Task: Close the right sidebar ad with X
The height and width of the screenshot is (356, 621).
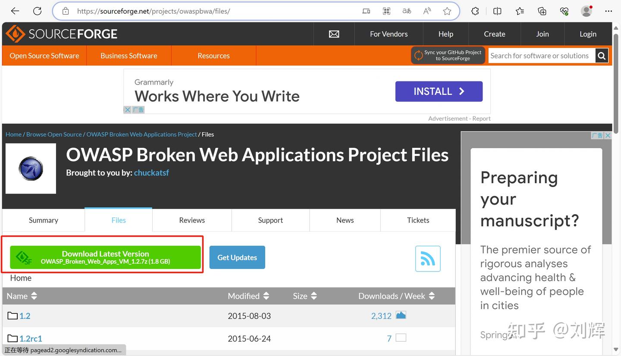Action: tap(608, 135)
